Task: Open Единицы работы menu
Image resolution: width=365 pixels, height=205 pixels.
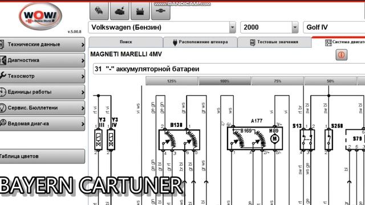Action: pos(42,92)
